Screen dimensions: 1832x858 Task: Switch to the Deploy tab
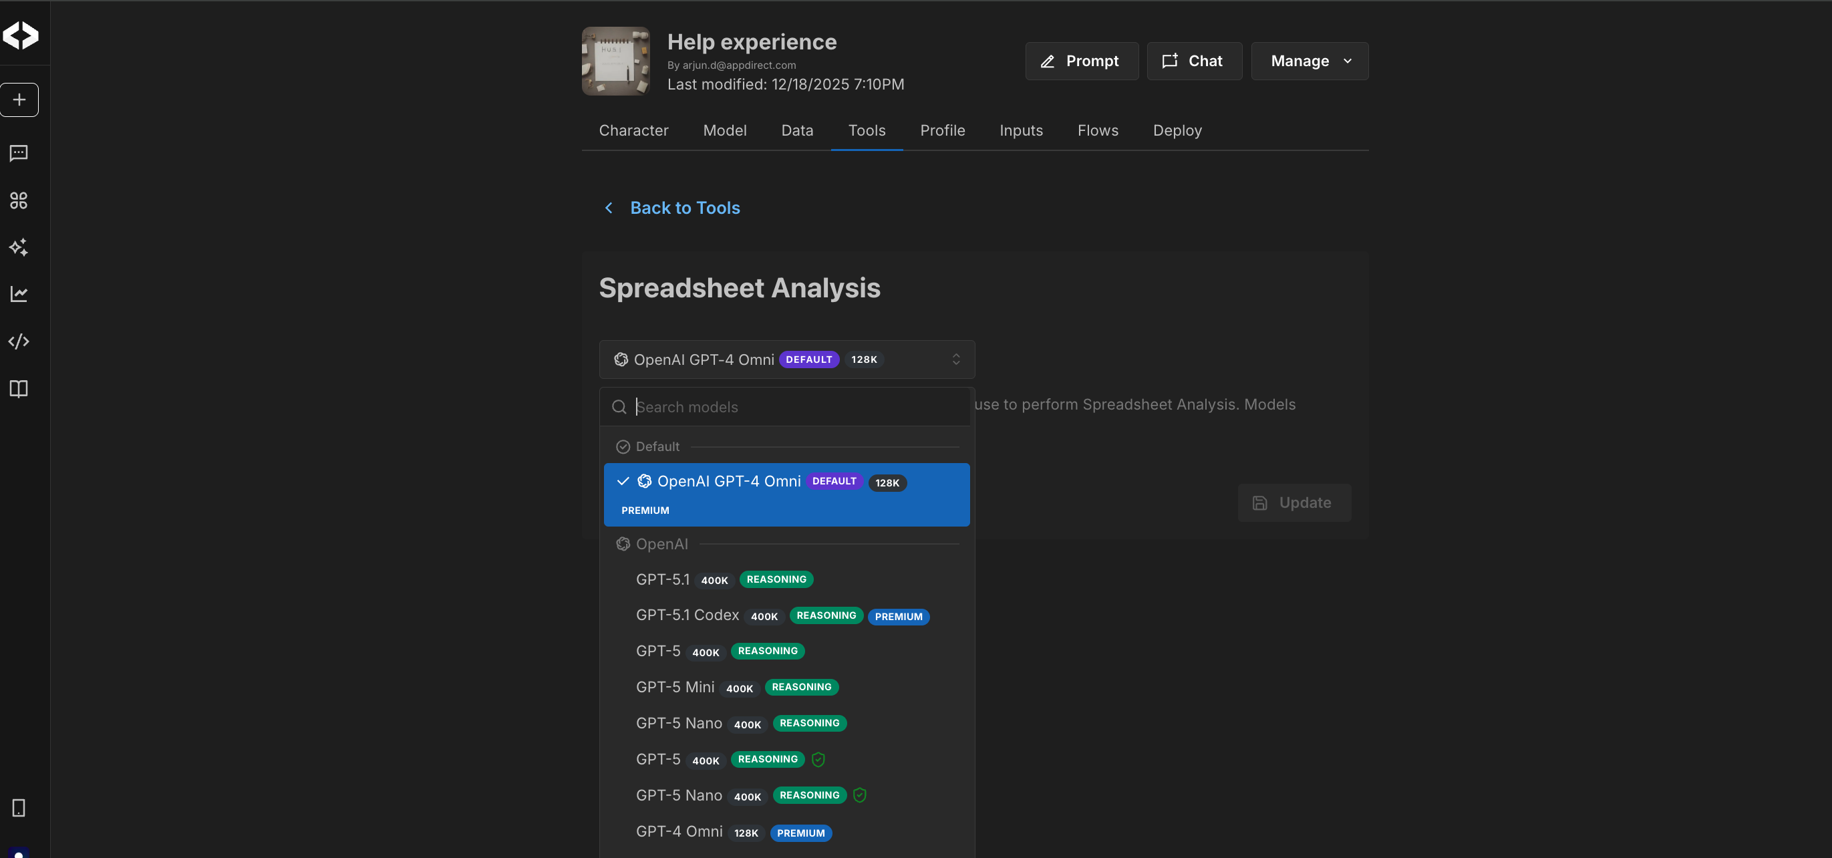click(1177, 130)
